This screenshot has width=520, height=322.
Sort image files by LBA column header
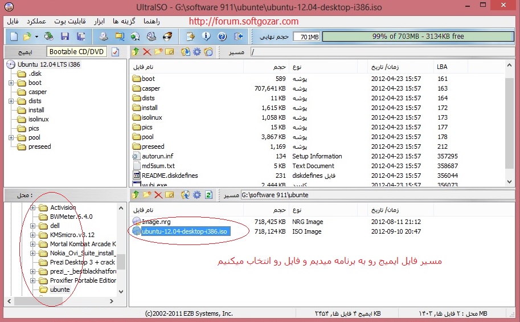[x=451, y=67]
